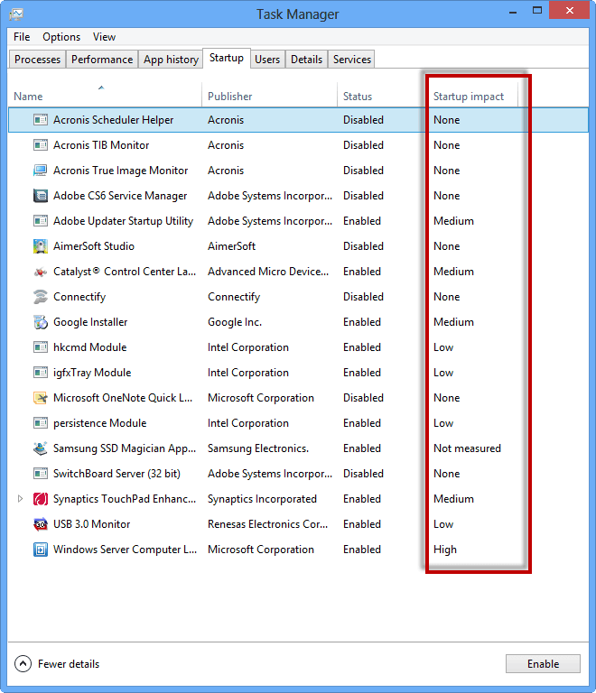The width and height of the screenshot is (596, 693).
Task: Click the Not measured impact value
Action: point(467,448)
